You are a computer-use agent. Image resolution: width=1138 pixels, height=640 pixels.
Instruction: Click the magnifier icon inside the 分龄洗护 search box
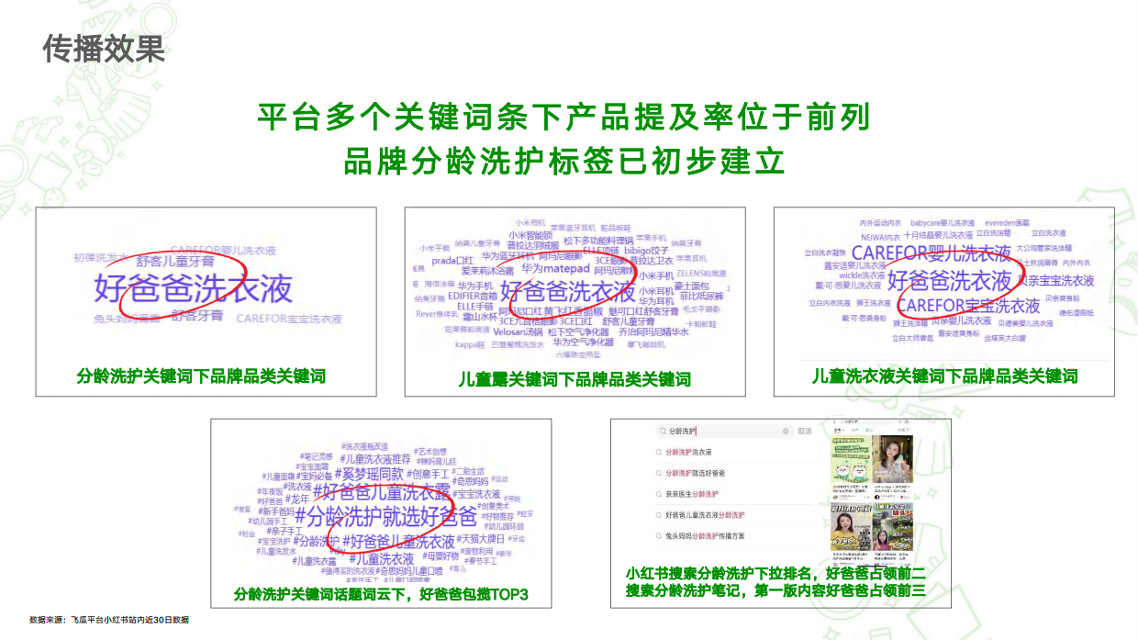pyautogui.click(x=663, y=431)
